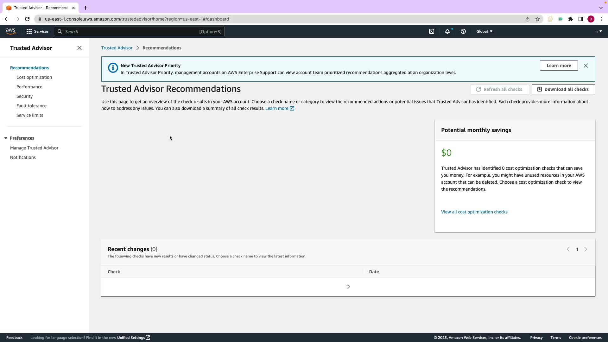Viewport: 608px width, 342px height.
Task: Click Learn more button in banner
Action: [559, 66]
